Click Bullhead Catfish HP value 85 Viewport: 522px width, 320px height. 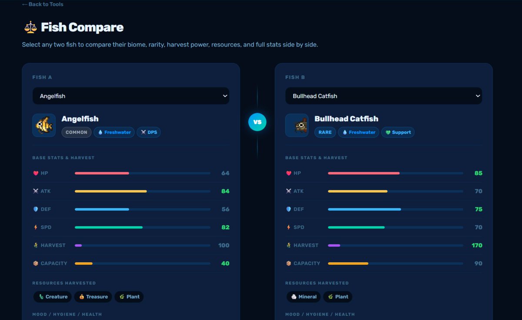click(478, 173)
